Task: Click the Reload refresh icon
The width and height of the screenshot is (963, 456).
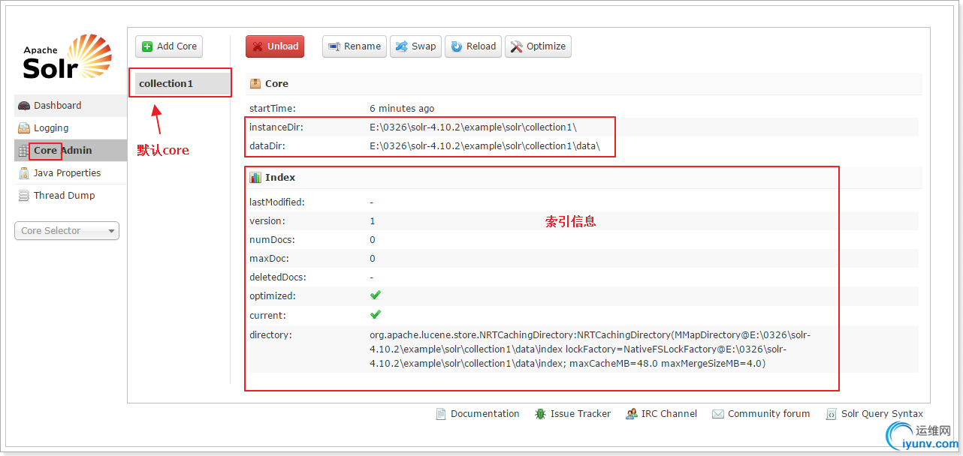Action: 457,46
